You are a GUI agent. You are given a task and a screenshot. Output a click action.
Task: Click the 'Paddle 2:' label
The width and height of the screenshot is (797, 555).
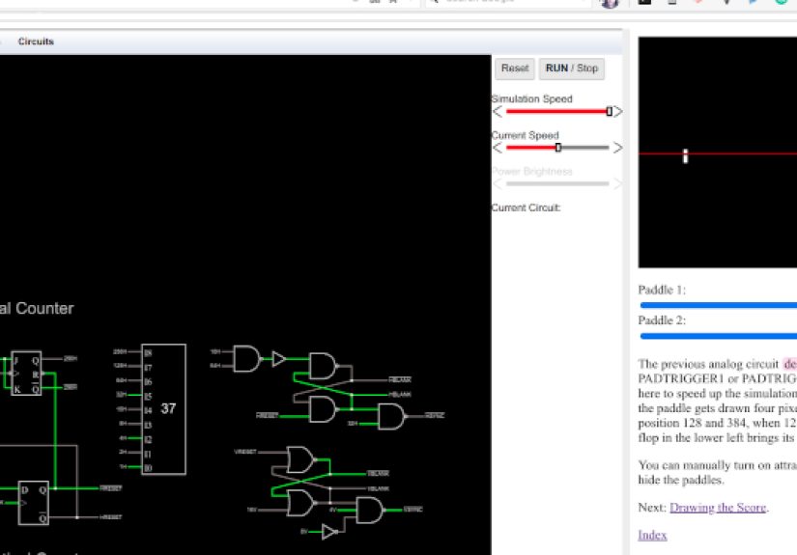pos(662,320)
